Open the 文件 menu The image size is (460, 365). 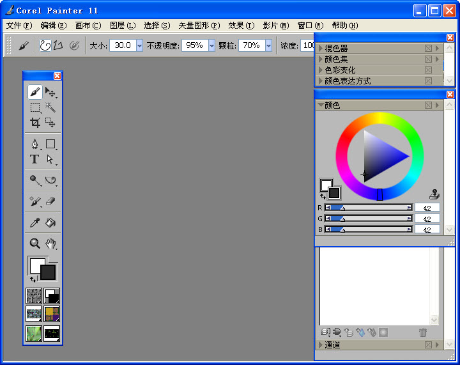pos(19,26)
